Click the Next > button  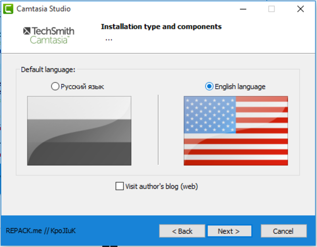(x=229, y=231)
